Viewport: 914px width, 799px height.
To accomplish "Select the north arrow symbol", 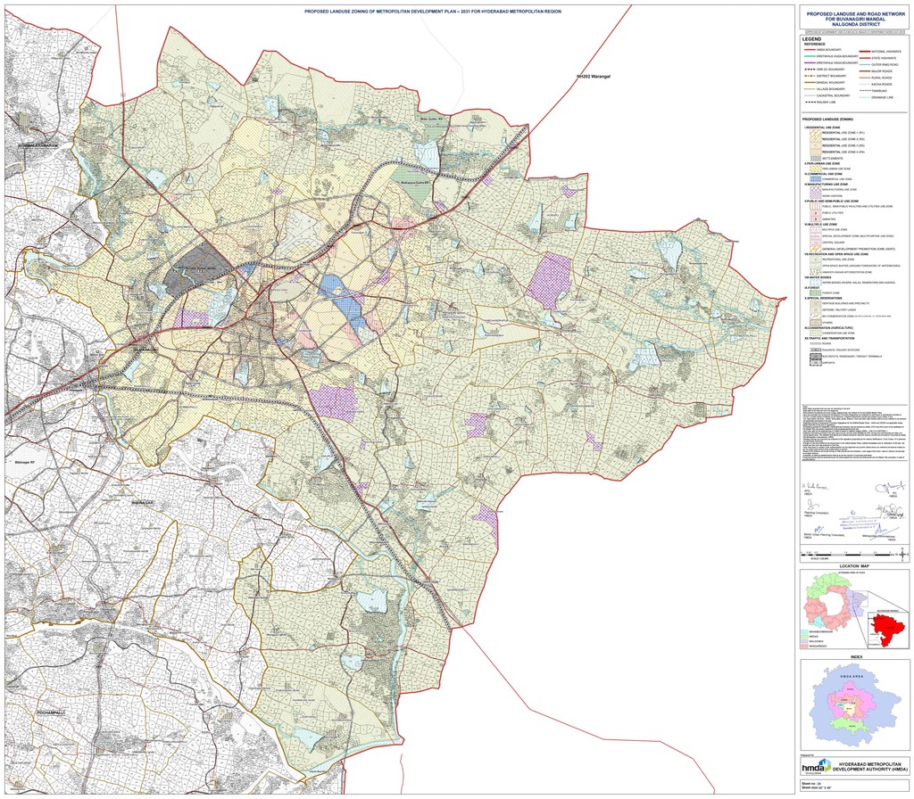I will (902, 555).
